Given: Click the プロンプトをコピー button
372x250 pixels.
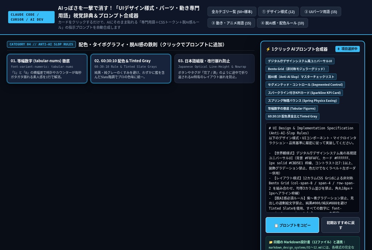Looking at the screenshot, I should 292,225.
